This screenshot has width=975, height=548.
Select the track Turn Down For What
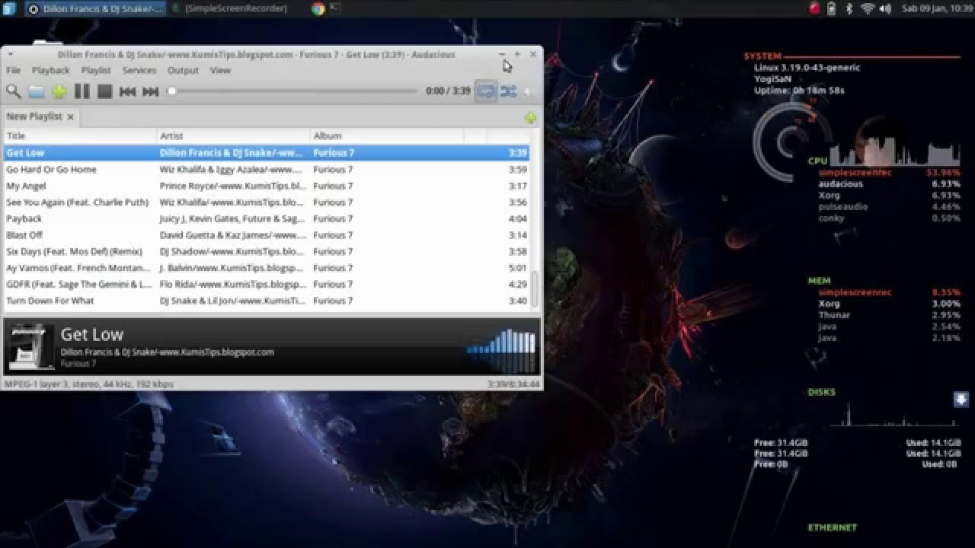(x=267, y=301)
